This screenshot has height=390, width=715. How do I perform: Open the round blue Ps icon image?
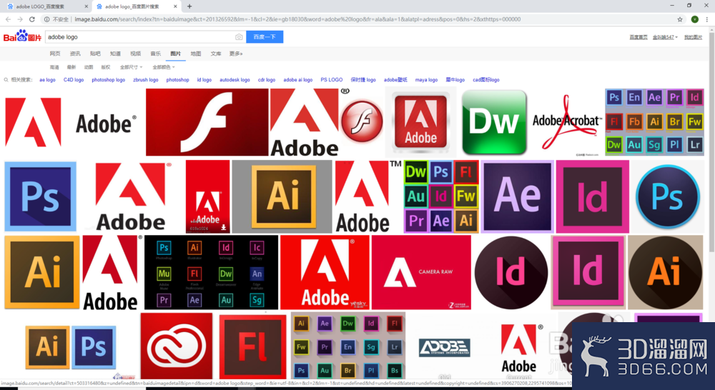click(x=668, y=196)
